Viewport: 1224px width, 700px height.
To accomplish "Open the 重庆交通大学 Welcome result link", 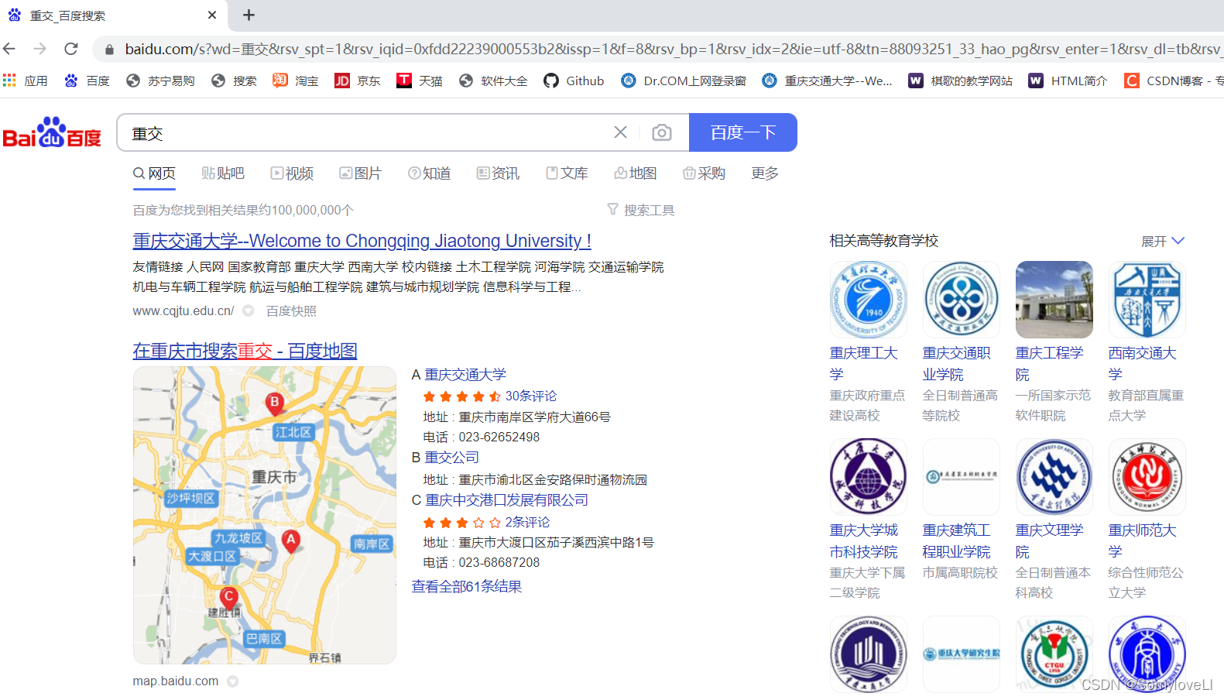I will (x=362, y=241).
